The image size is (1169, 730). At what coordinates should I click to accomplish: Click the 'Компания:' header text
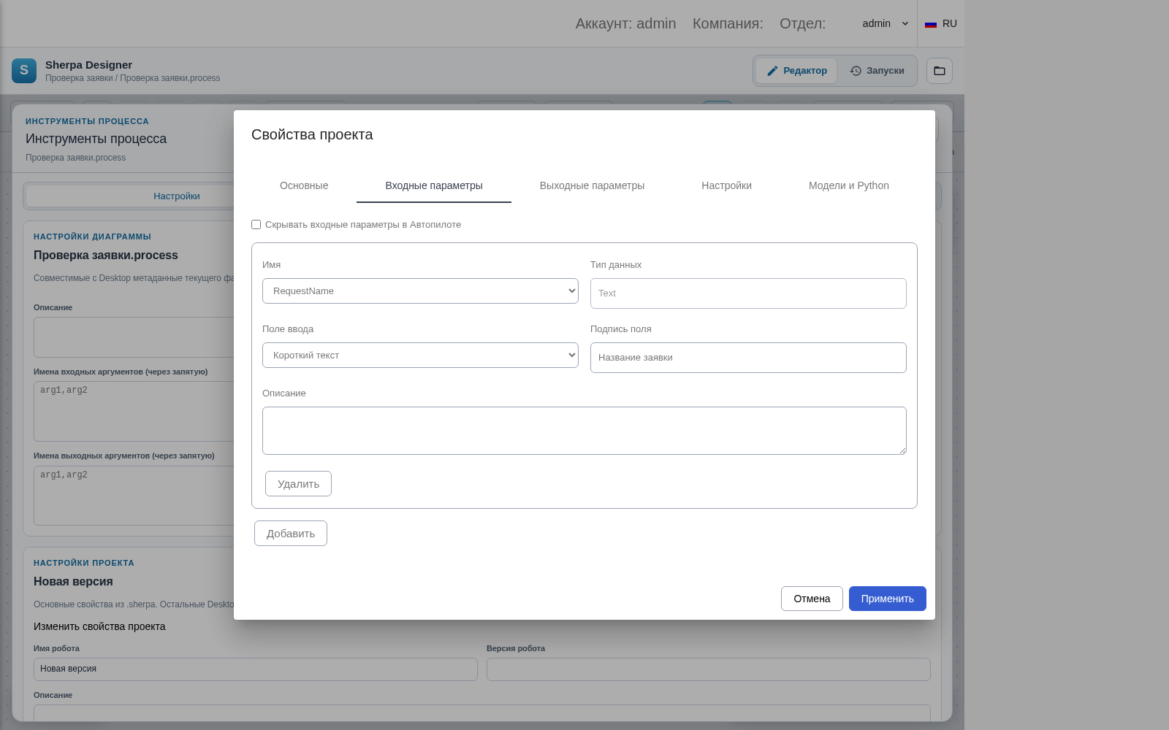pyautogui.click(x=728, y=23)
